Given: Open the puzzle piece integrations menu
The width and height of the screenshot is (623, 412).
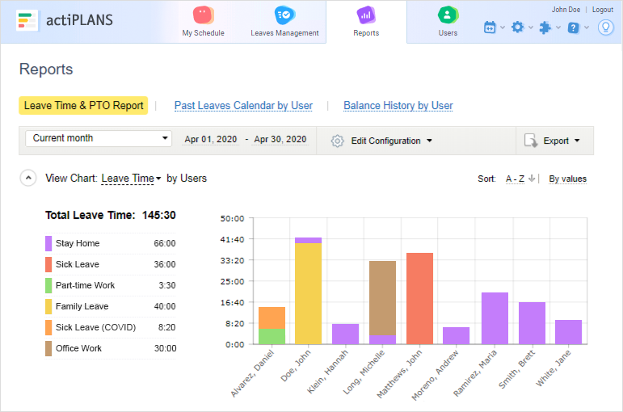Looking at the screenshot, I should (x=545, y=27).
